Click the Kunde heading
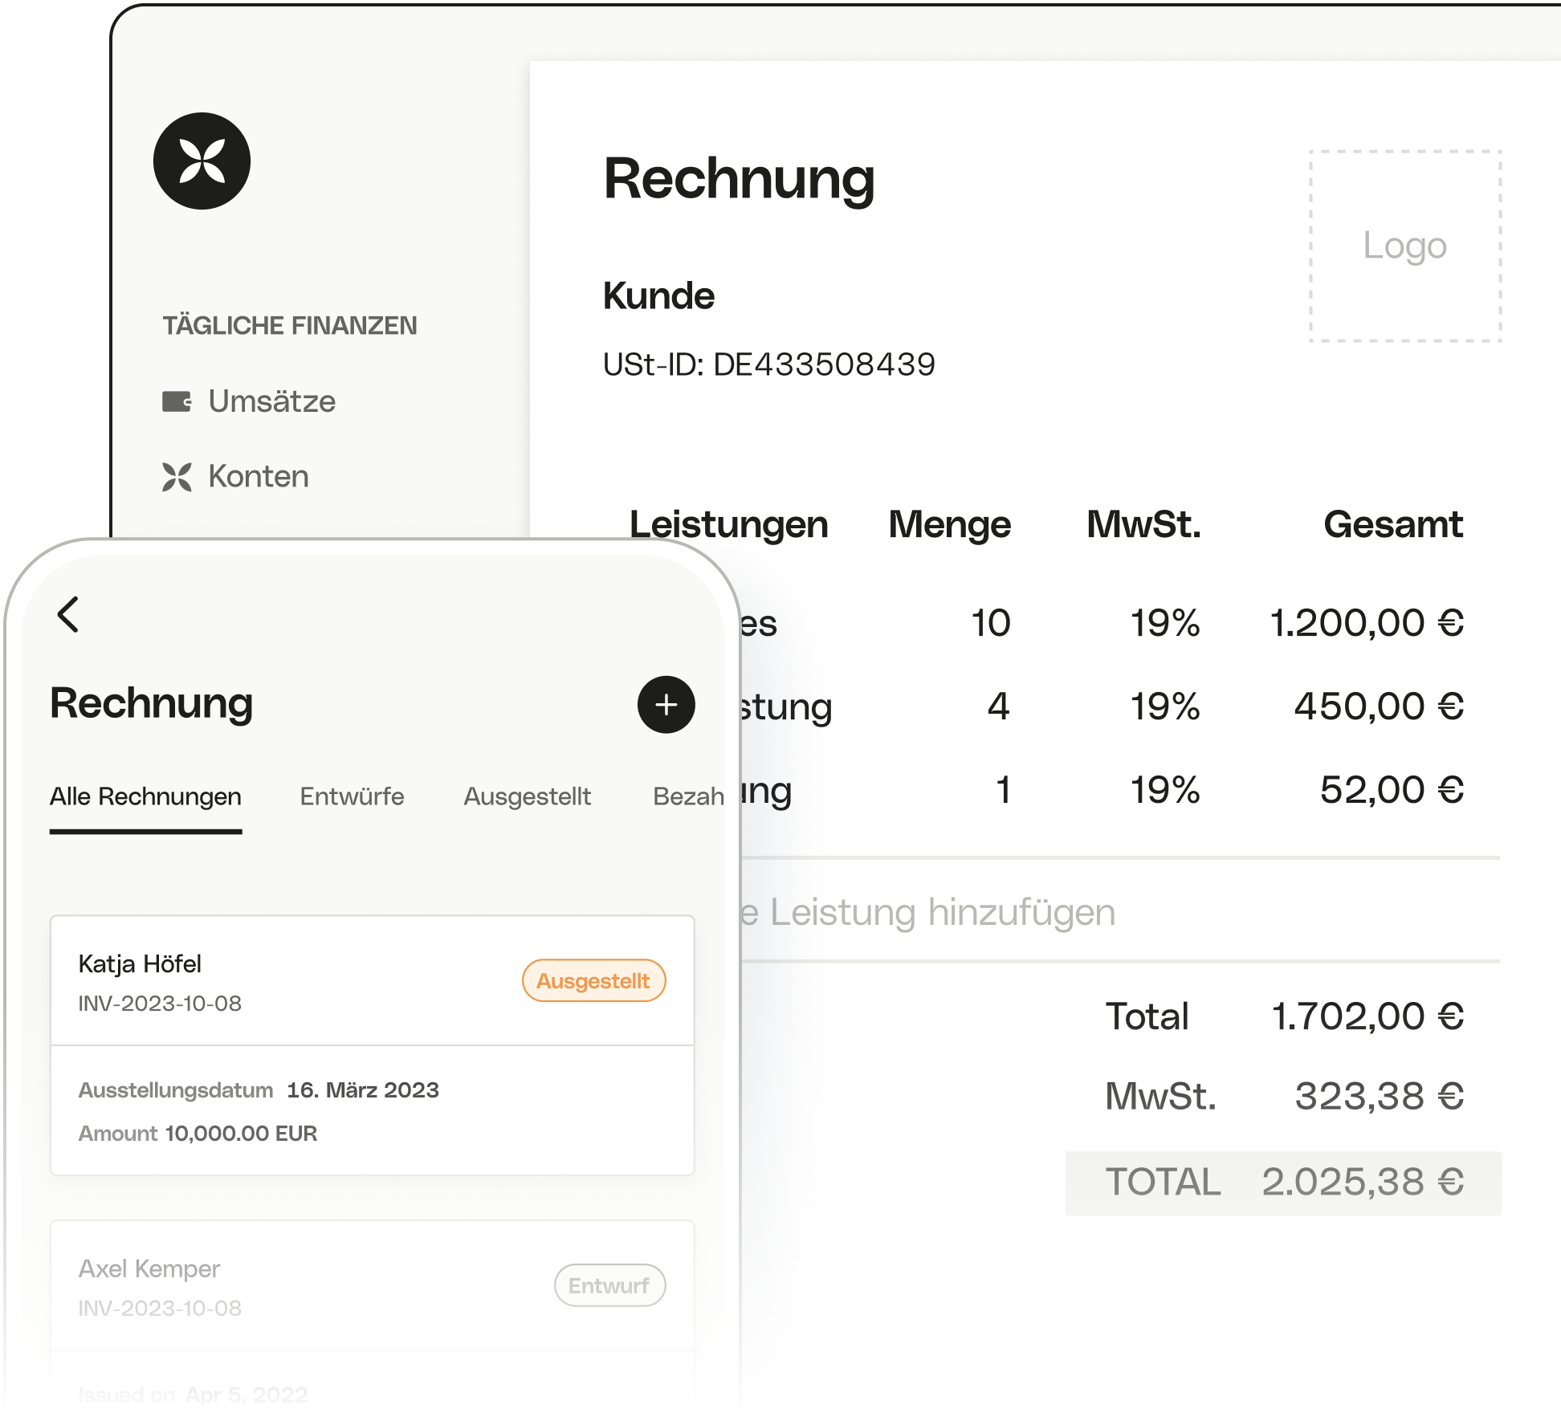 tap(658, 295)
